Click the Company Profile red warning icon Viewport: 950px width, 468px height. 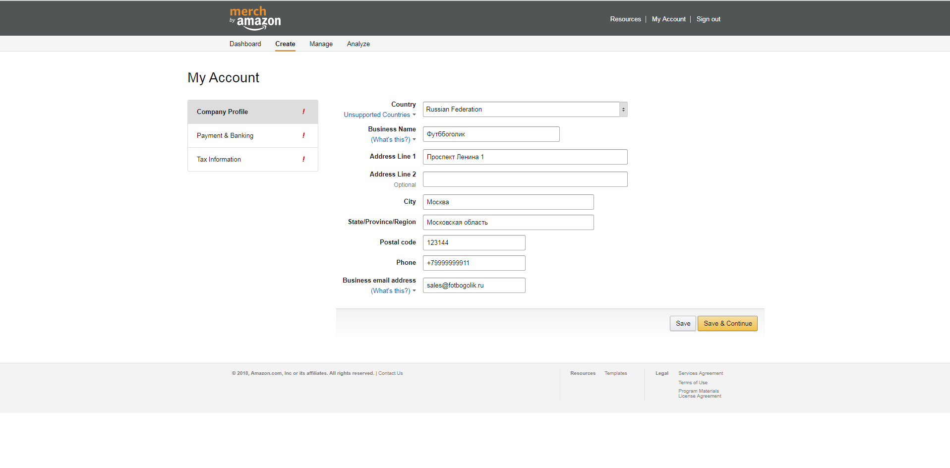303,112
